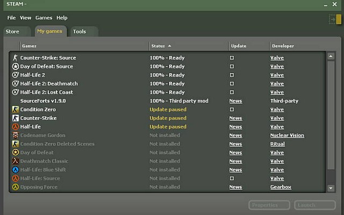344x215 pixels.
Task: Open the Gearbox developer link
Action: [x=281, y=187]
